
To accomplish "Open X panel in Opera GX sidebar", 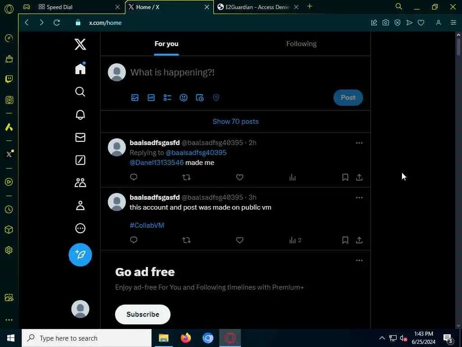I will [9, 154].
